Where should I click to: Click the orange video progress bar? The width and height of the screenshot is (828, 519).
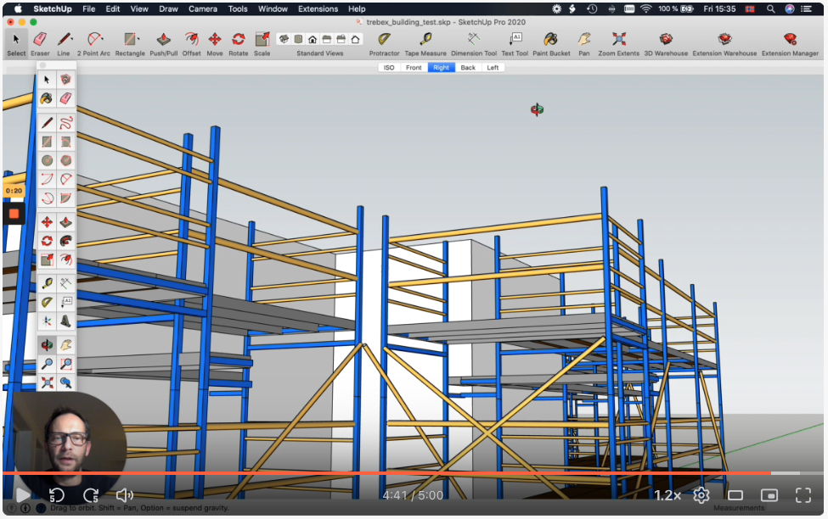pyautogui.click(x=386, y=473)
